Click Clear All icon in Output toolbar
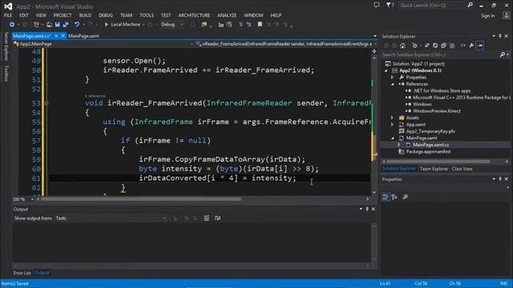The image size is (513, 288). click(x=207, y=218)
